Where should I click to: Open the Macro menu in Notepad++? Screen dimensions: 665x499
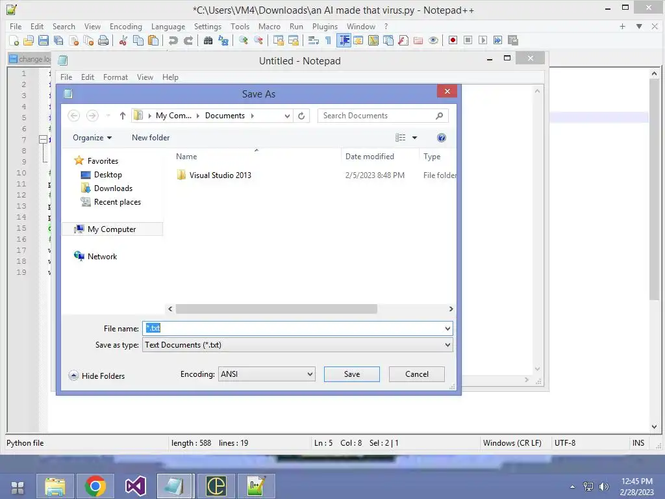[x=270, y=26]
